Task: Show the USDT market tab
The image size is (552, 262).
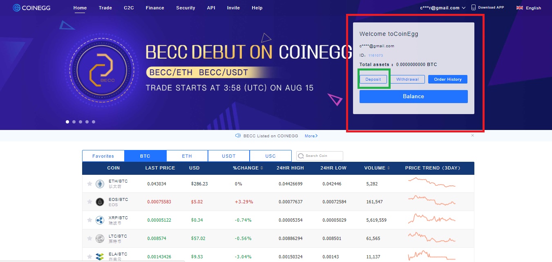Action: [x=229, y=156]
